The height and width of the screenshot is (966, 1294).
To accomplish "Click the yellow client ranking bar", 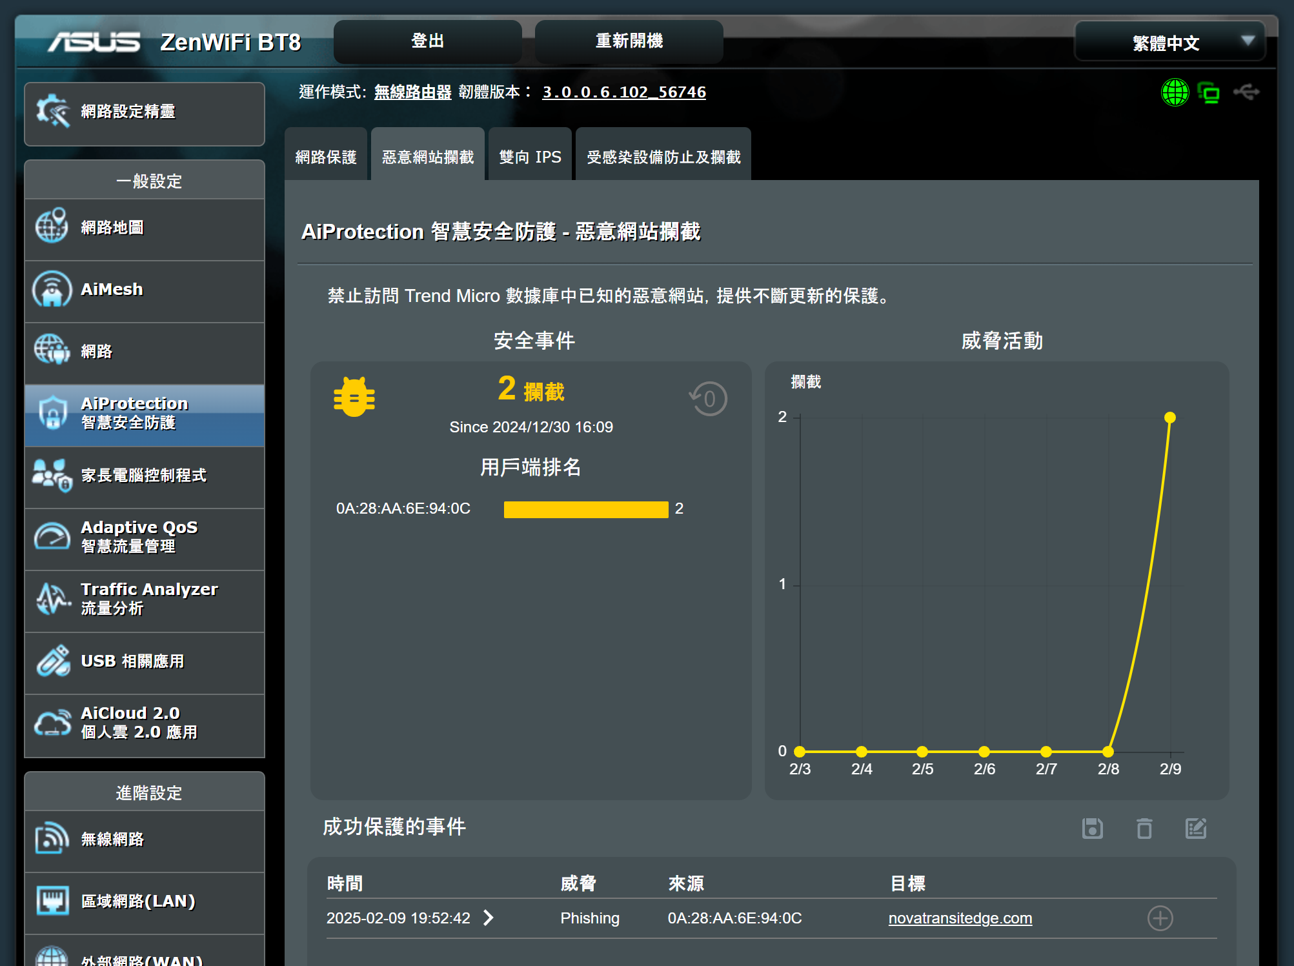I will click(x=585, y=509).
